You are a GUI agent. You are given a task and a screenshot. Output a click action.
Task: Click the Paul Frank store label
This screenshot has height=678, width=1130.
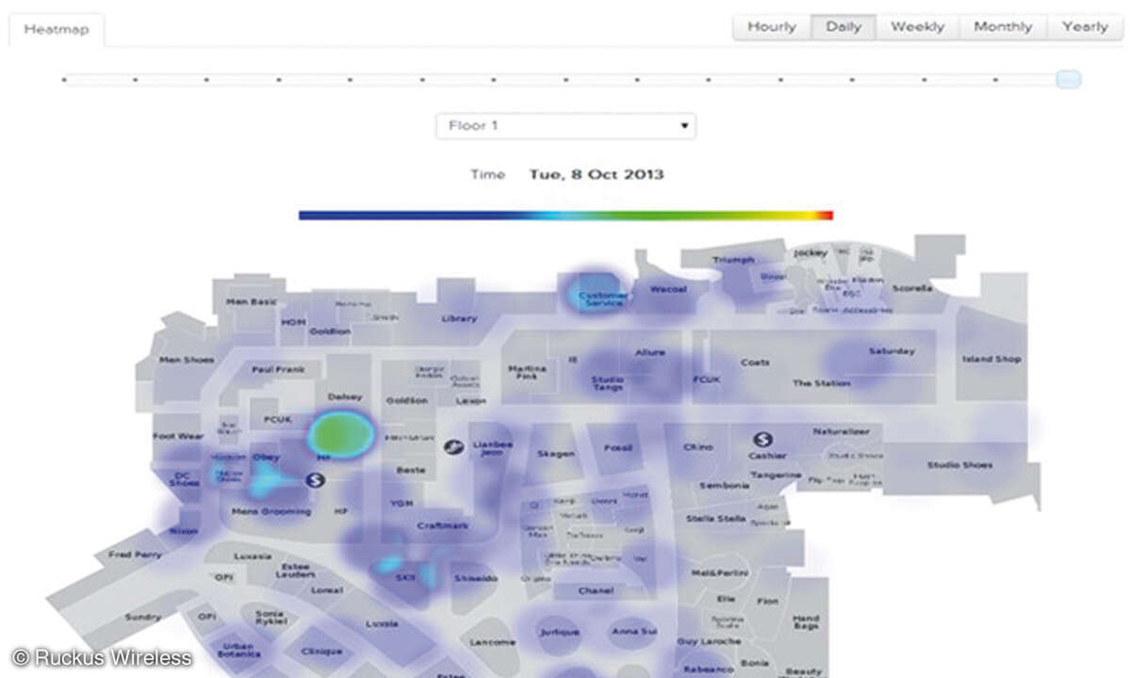click(x=277, y=369)
